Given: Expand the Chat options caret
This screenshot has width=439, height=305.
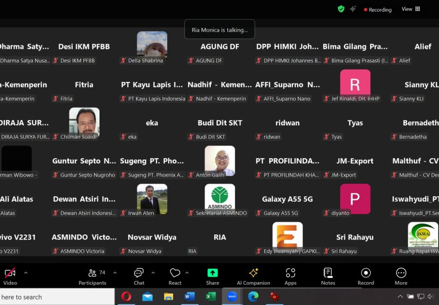Looking at the screenshot, I should coord(153,273).
